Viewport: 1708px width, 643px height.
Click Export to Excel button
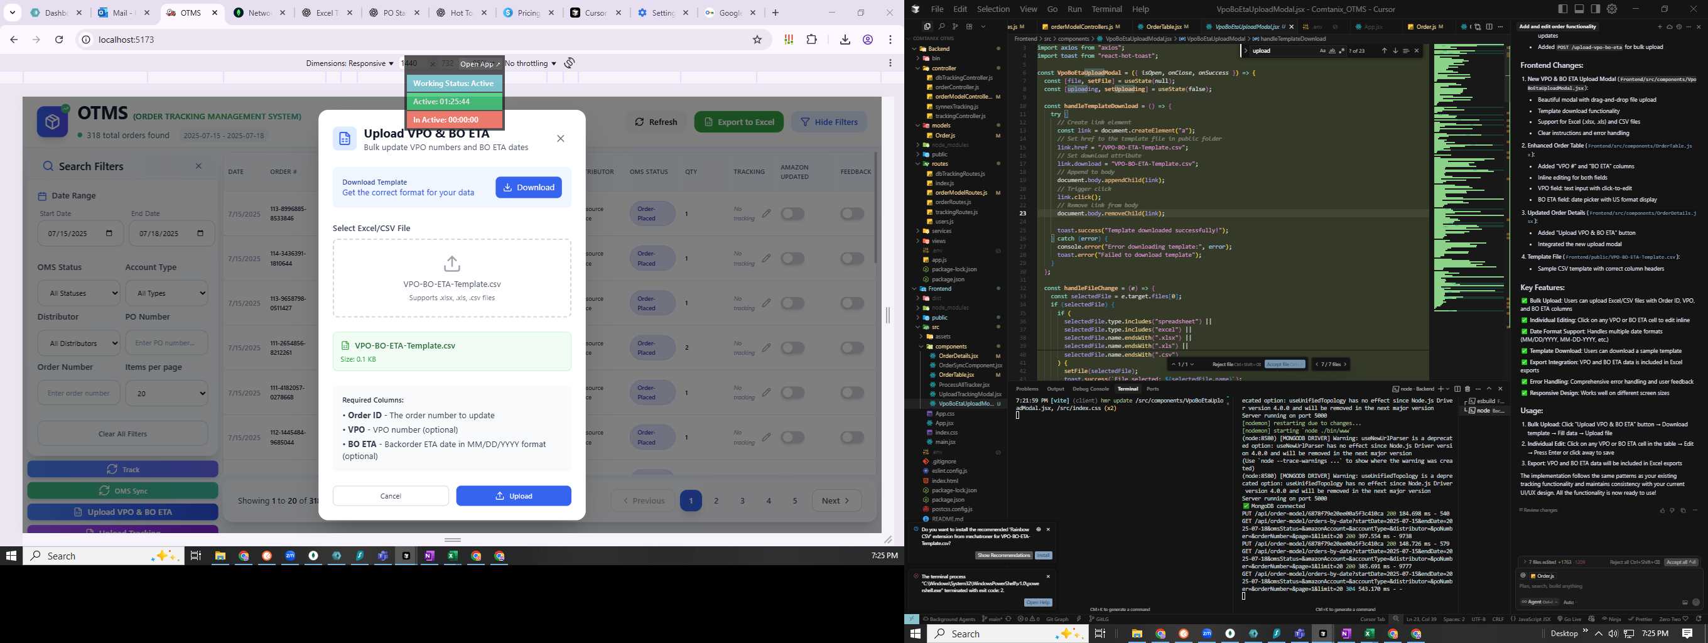pos(738,122)
